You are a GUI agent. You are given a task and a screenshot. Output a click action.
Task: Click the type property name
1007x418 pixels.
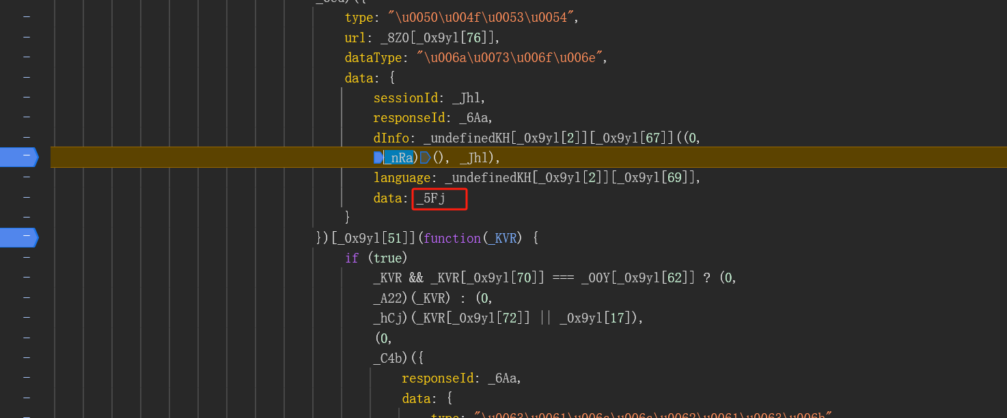359,18
